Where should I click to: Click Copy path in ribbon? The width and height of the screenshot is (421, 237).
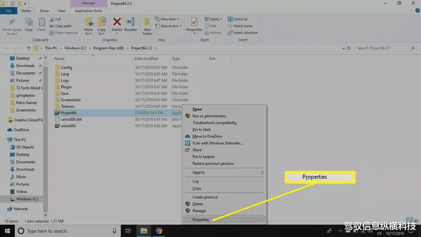pos(61,26)
